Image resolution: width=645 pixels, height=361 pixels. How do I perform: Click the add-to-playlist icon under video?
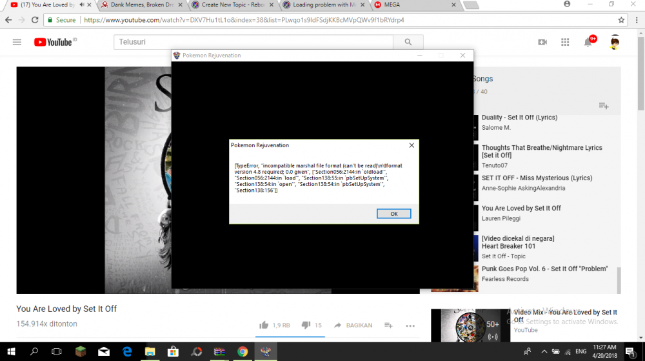point(388,325)
